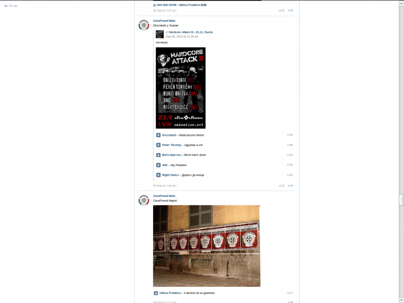404x303 pixels.
Task: Start playing ЗНС My Freedom
Action: [158, 165]
